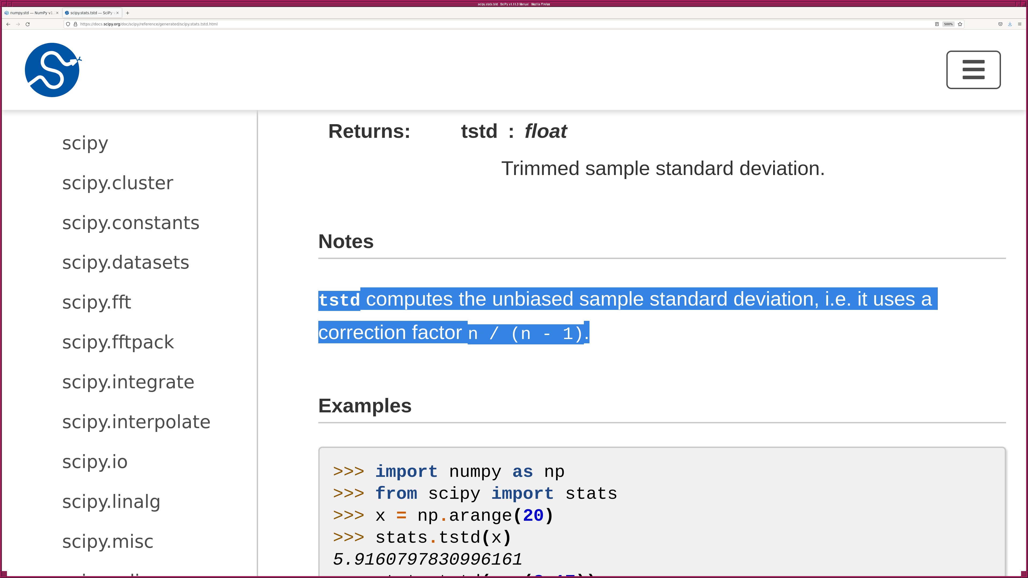Open tracking protection shield panel
The image size is (1028, 578).
pos(68,24)
